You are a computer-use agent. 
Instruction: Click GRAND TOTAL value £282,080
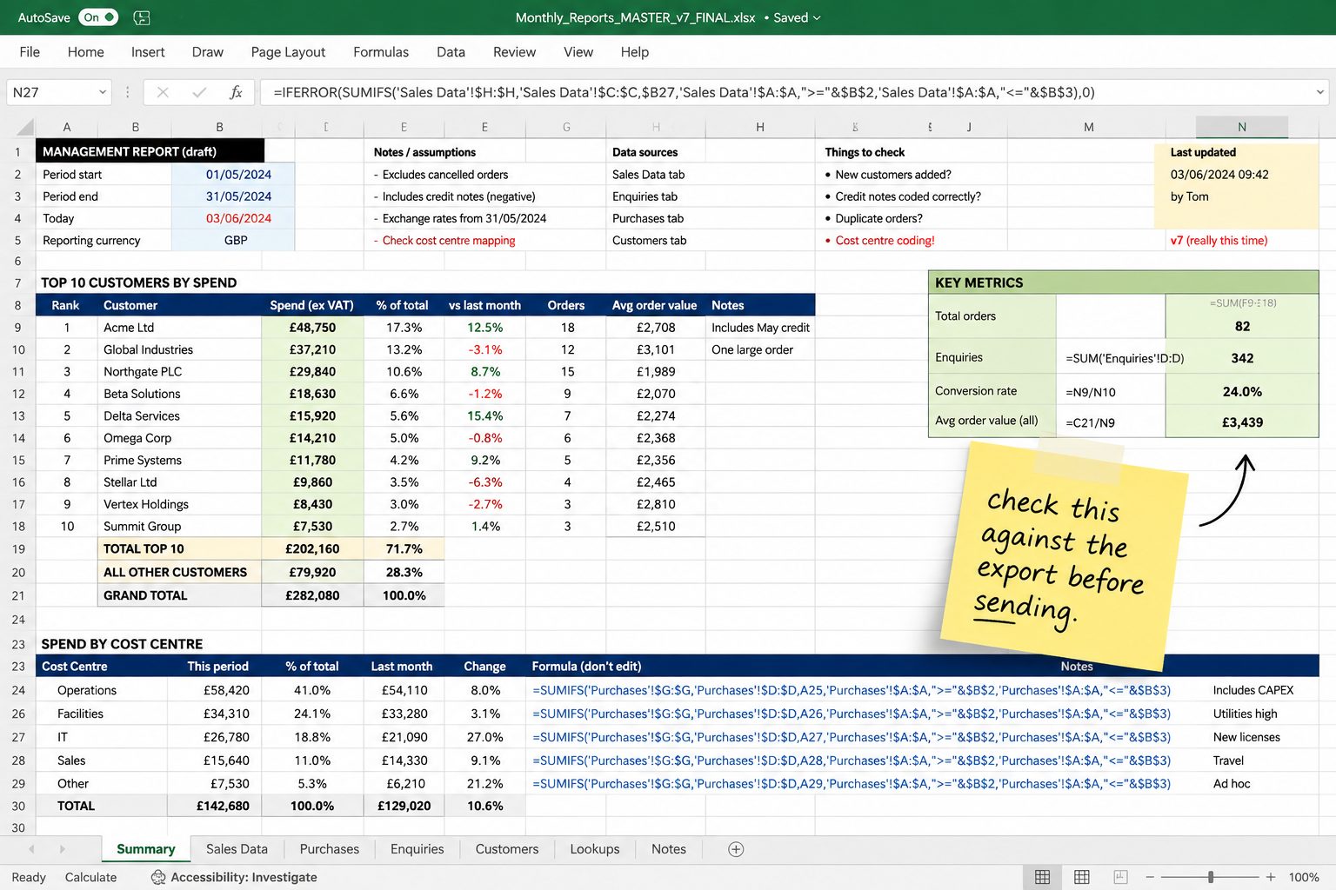tap(312, 596)
